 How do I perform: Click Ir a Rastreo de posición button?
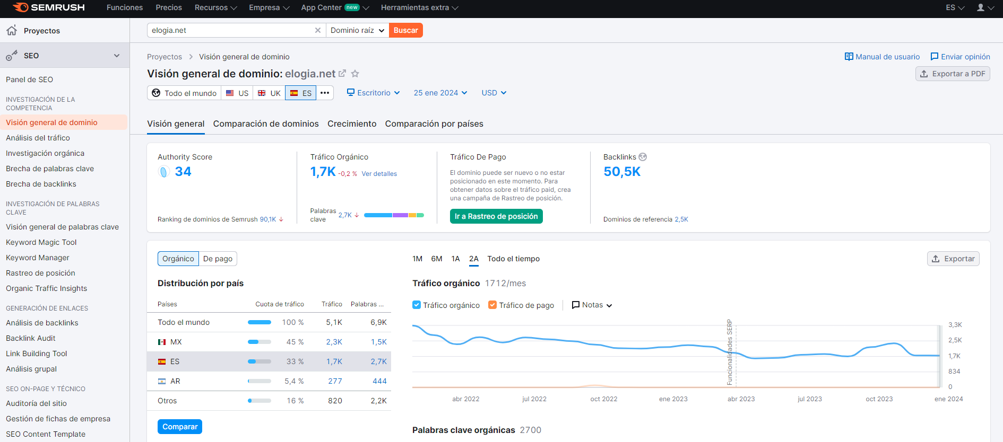pos(496,216)
